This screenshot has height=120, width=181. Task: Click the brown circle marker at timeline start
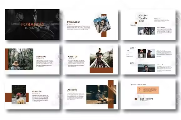tap(136, 23)
